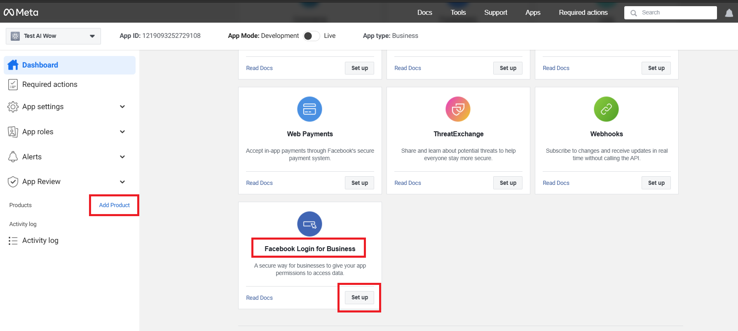This screenshot has width=738, height=331.
Task: Read Docs for Facebook Login for Business
Action: click(259, 298)
